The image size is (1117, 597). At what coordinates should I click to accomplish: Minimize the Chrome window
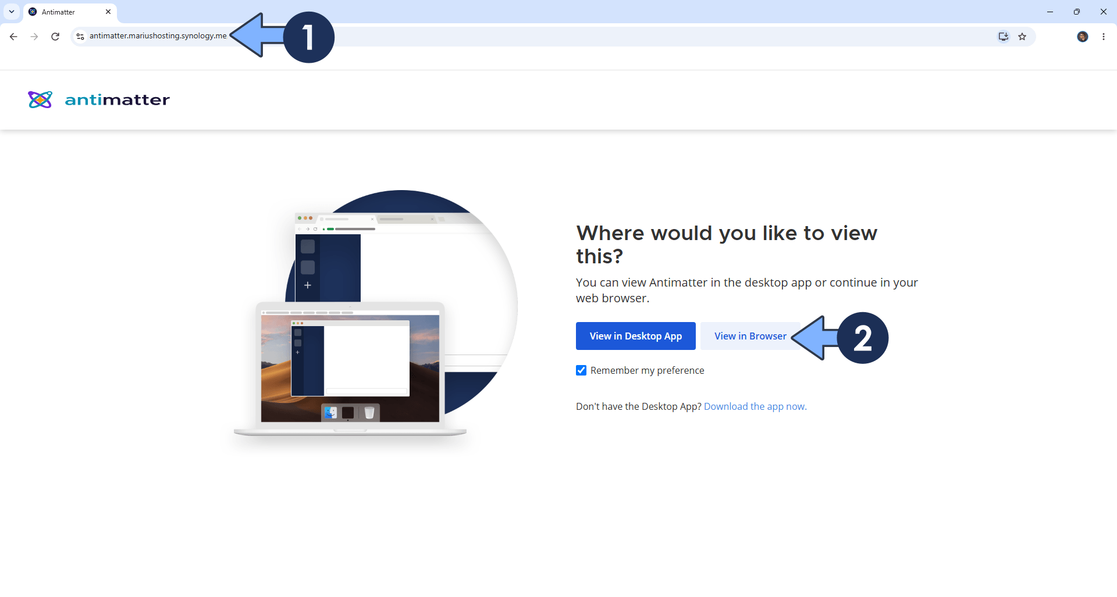1050,12
